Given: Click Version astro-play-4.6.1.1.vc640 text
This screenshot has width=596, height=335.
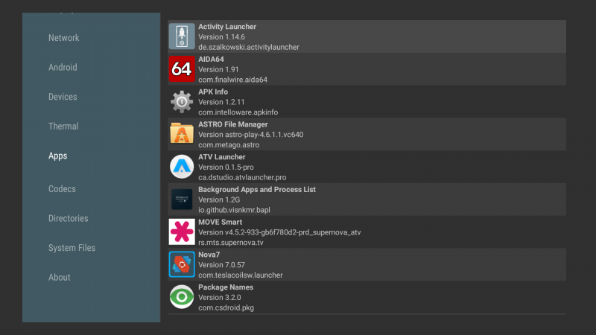Looking at the screenshot, I should pos(251,135).
